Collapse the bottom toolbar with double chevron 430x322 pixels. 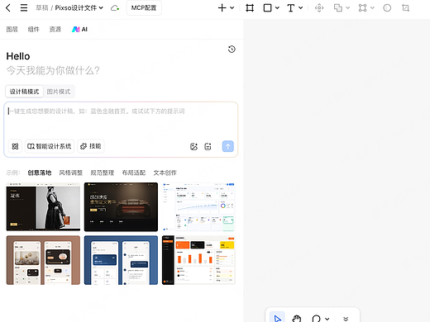346,319
